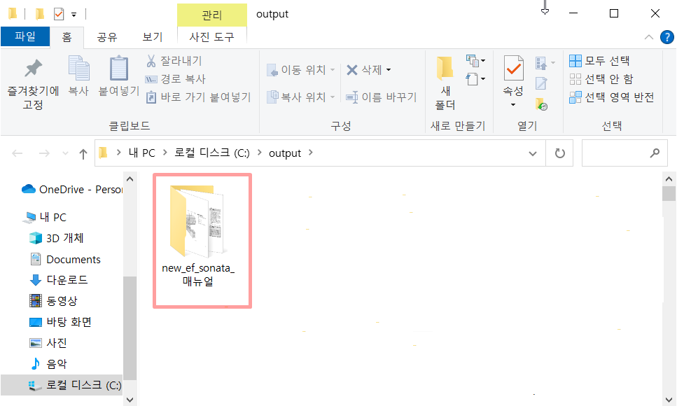
Task: Open 이동 위치 (Move to) menu
Action: click(300, 70)
